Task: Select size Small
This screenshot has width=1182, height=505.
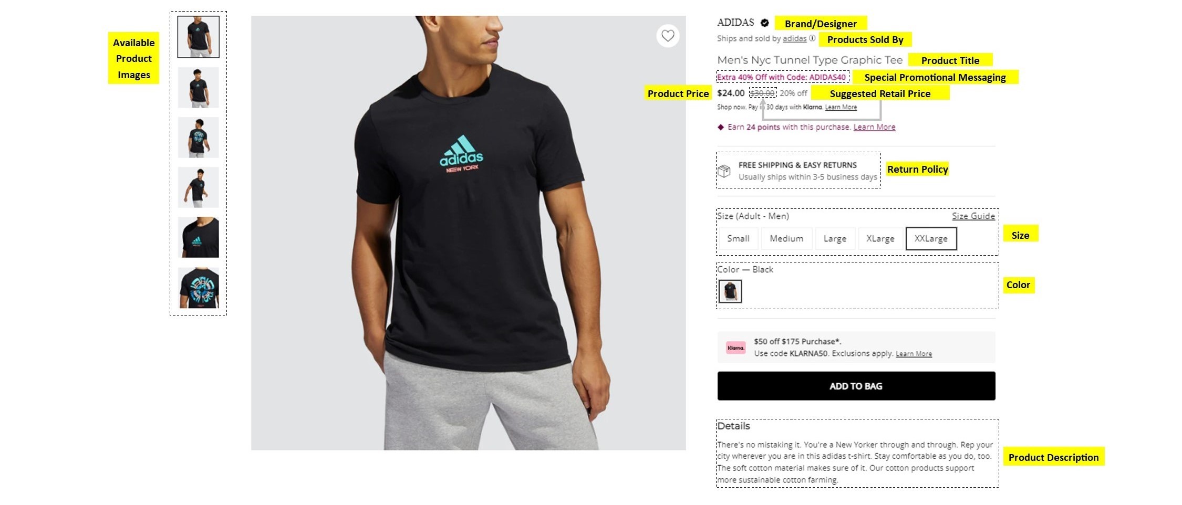Action: tap(738, 238)
